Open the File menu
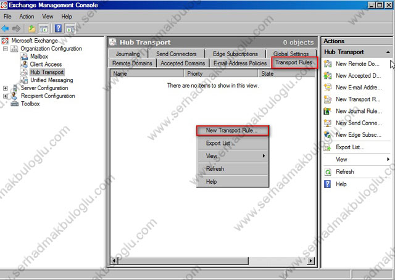Image resolution: width=395 pixels, height=280 pixels. click(7, 17)
